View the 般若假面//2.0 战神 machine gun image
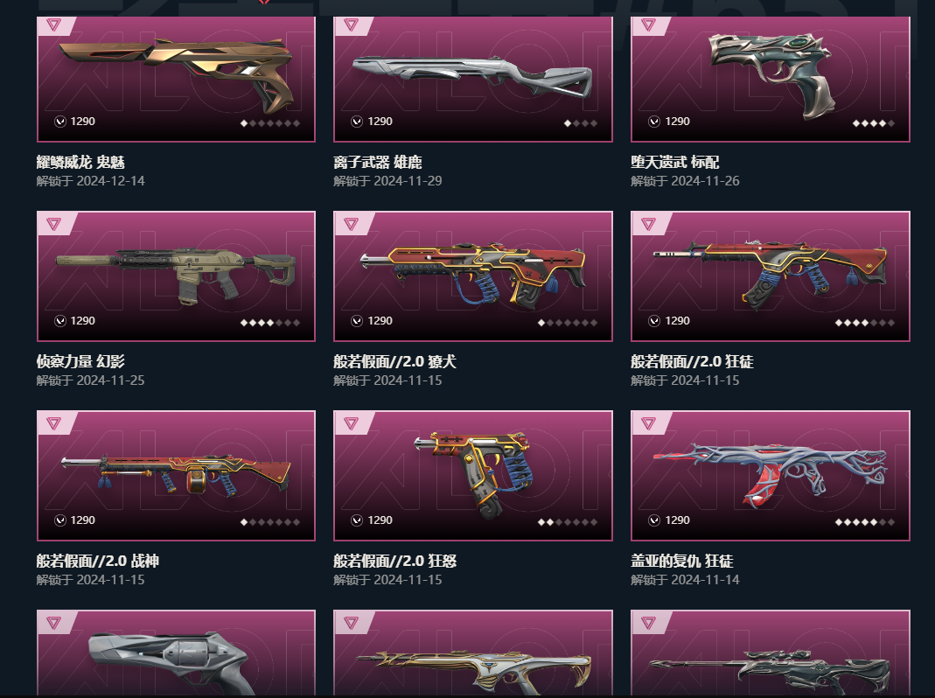The height and width of the screenshot is (698, 935). click(176, 475)
